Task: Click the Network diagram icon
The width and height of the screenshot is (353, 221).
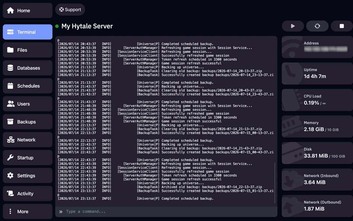Action: (10, 140)
